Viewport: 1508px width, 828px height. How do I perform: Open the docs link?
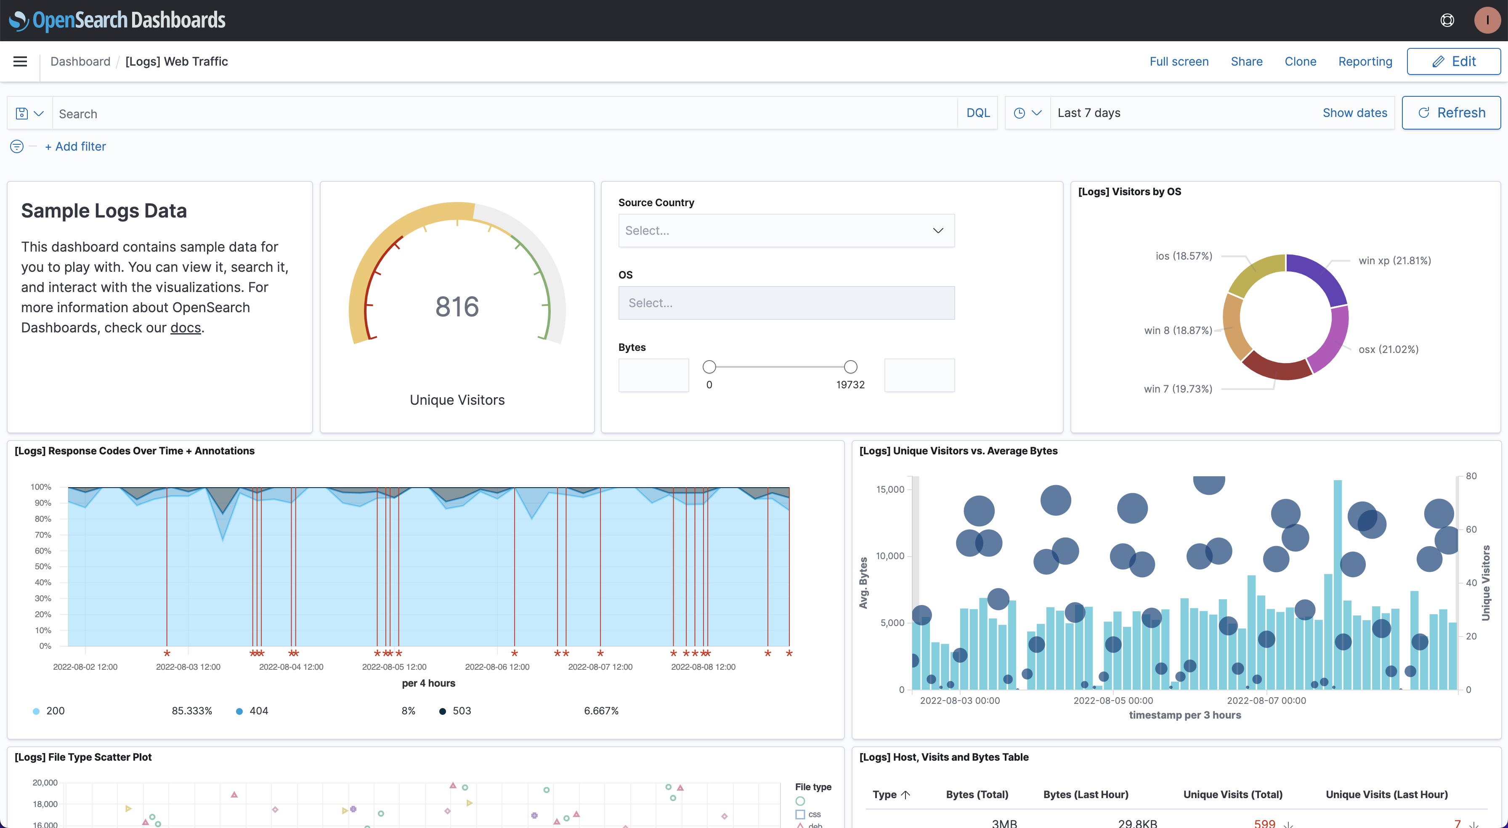(x=186, y=328)
